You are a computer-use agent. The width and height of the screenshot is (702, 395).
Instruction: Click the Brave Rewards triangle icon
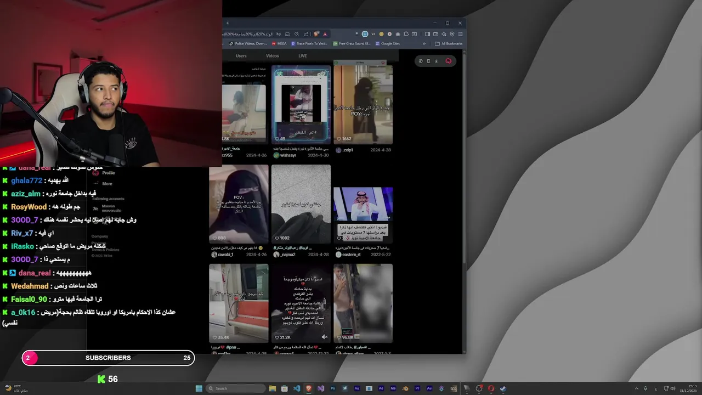(x=325, y=34)
